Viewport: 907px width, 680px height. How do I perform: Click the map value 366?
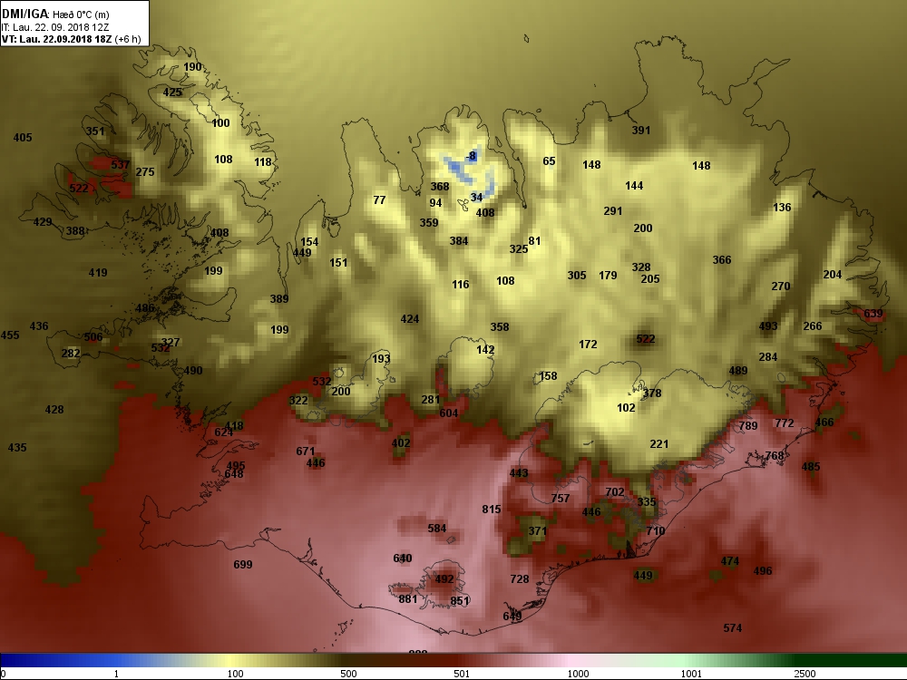click(722, 259)
